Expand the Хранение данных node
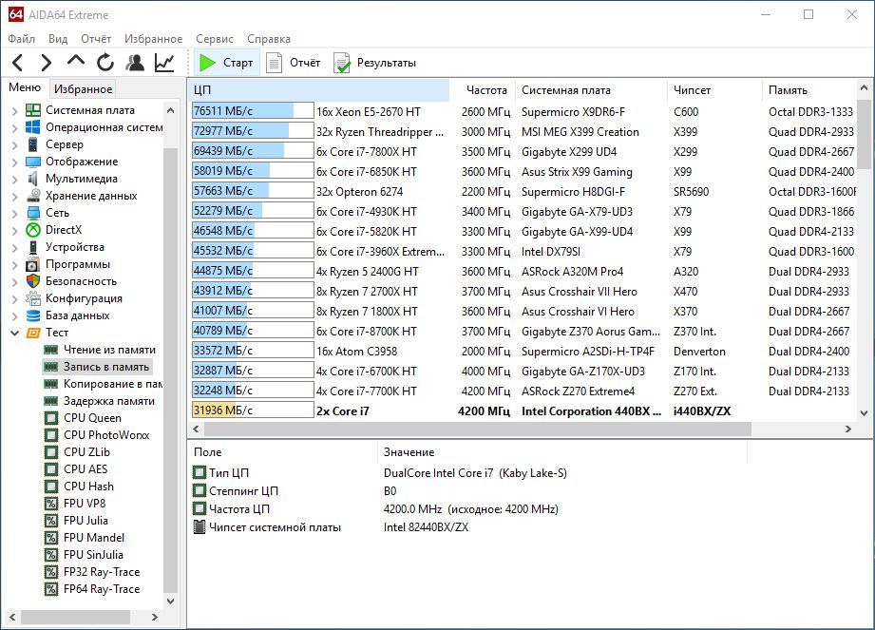Image resolution: width=875 pixels, height=630 pixels. coord(14,196)
